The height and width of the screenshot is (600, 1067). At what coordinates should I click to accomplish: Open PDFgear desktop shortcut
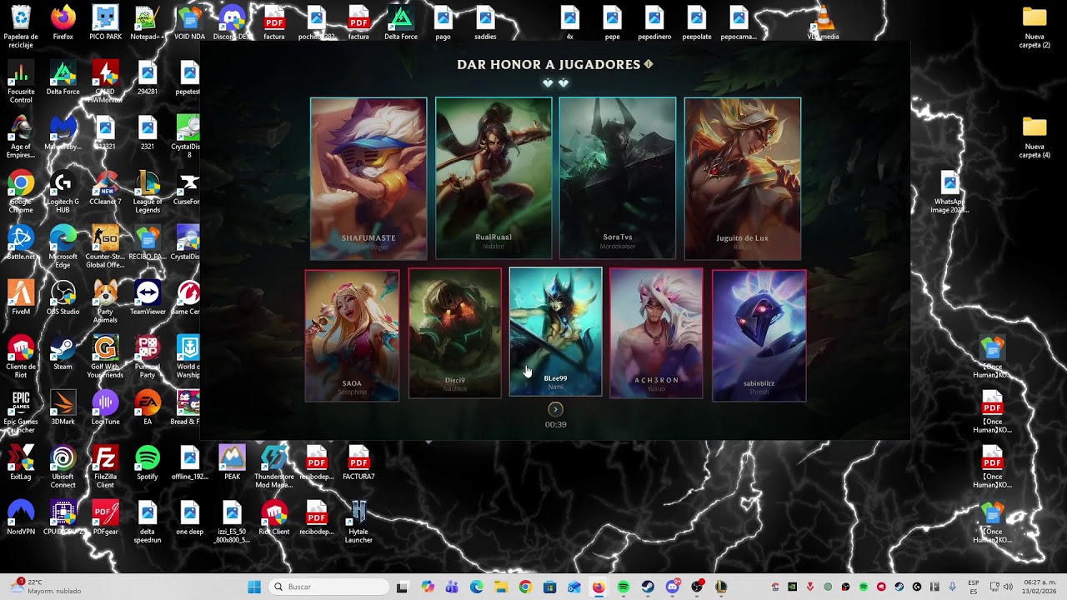point(105,518)
